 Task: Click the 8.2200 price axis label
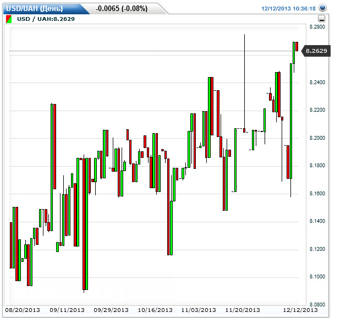[317, 110]
